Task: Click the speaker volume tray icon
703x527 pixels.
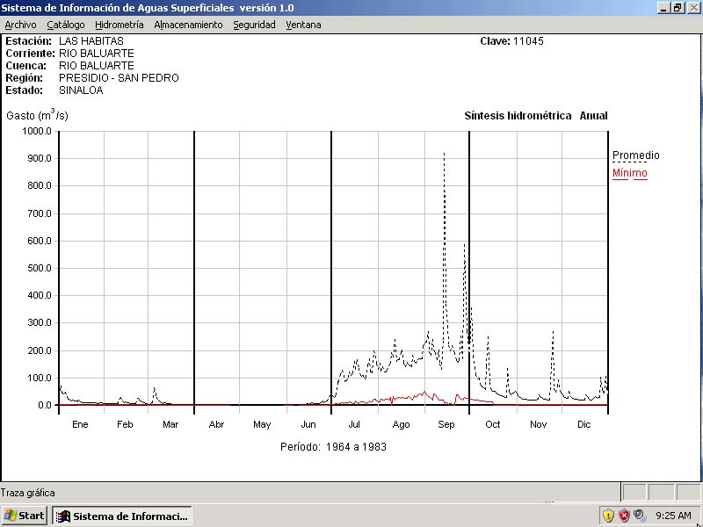Action: (640, 516)
